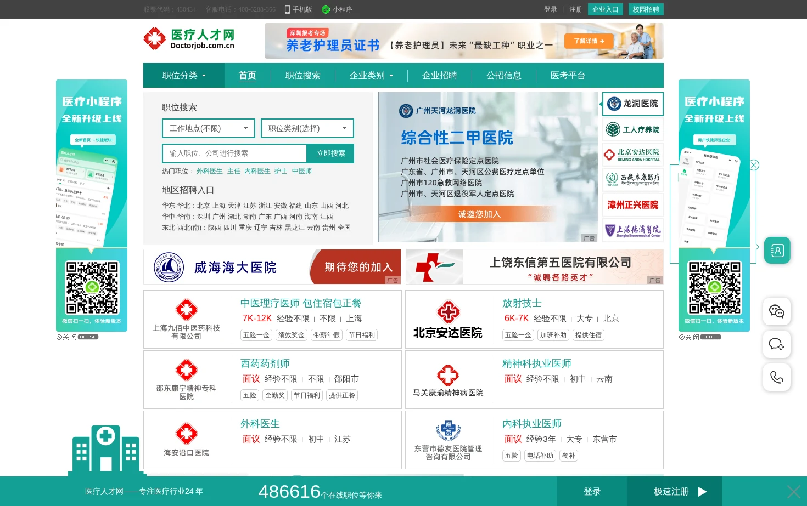The width and height of the screenshot is (807, 506).
Task: Open the 公招信息 navigation tab
Action: [x=504, y=76]
